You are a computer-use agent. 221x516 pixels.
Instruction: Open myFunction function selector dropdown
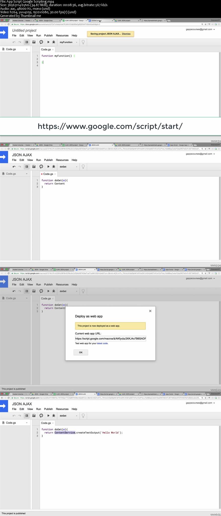[68, 42]
